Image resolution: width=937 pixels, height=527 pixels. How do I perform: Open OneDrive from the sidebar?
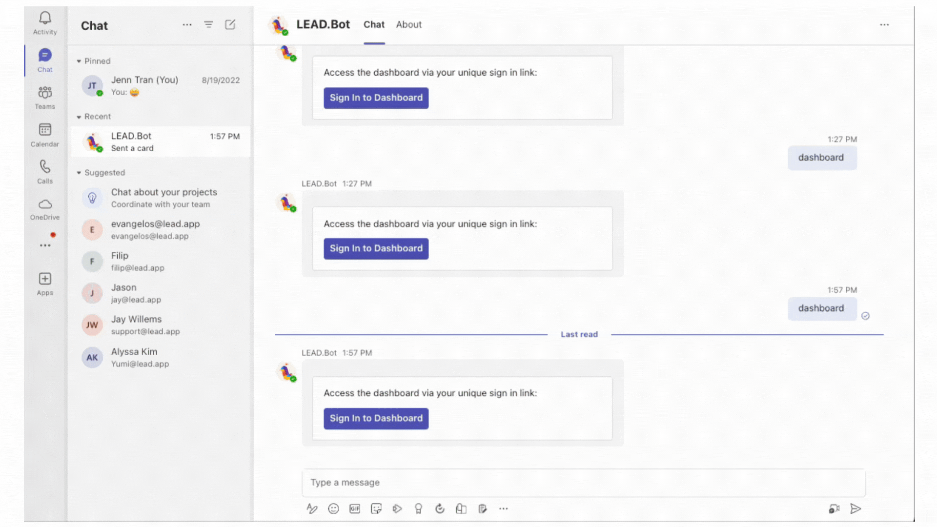pyautogui.click(x=45, y=209)
